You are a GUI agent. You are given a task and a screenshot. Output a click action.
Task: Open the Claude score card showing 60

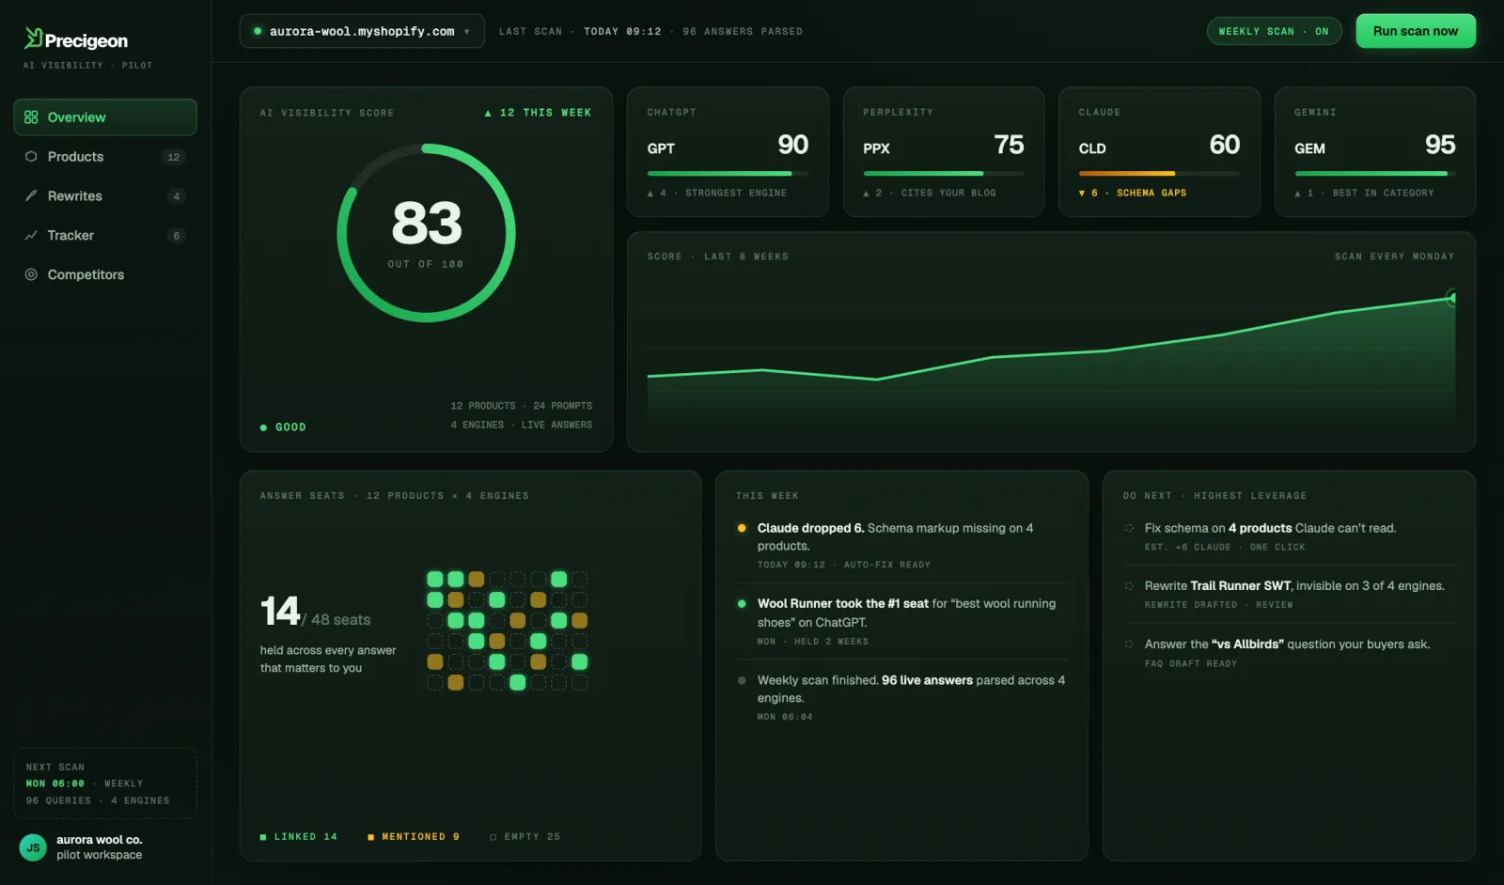pos(1159,152)
